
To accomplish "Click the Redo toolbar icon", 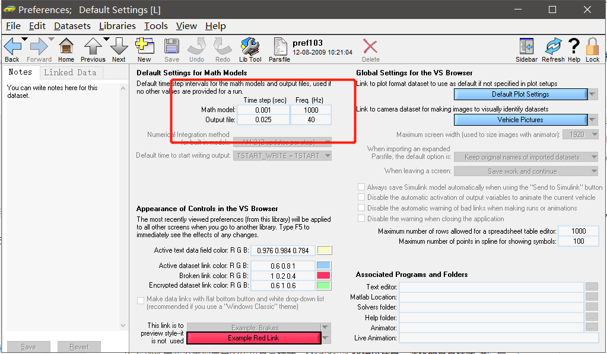I will coord(223,46).
